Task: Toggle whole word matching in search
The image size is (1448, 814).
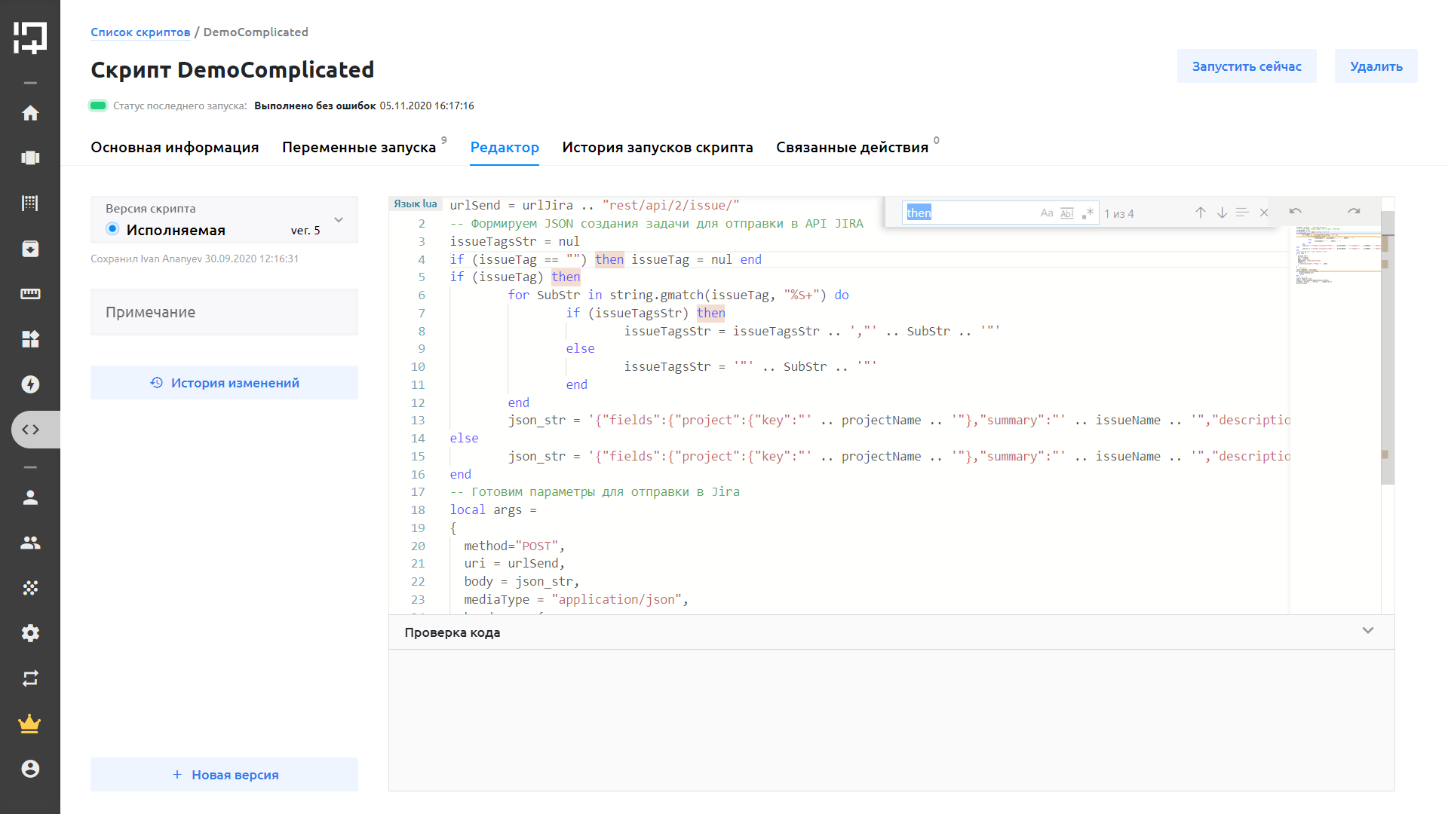Action: 1066,213
